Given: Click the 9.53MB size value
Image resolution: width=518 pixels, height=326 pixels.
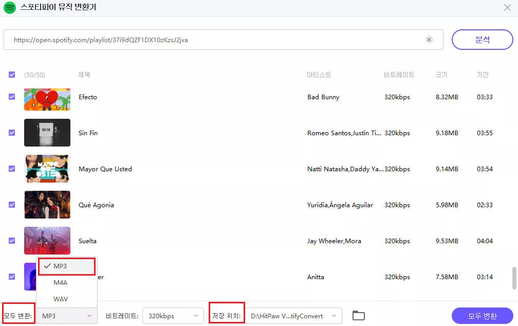Looking at the screenshot, I should (447, 241).
